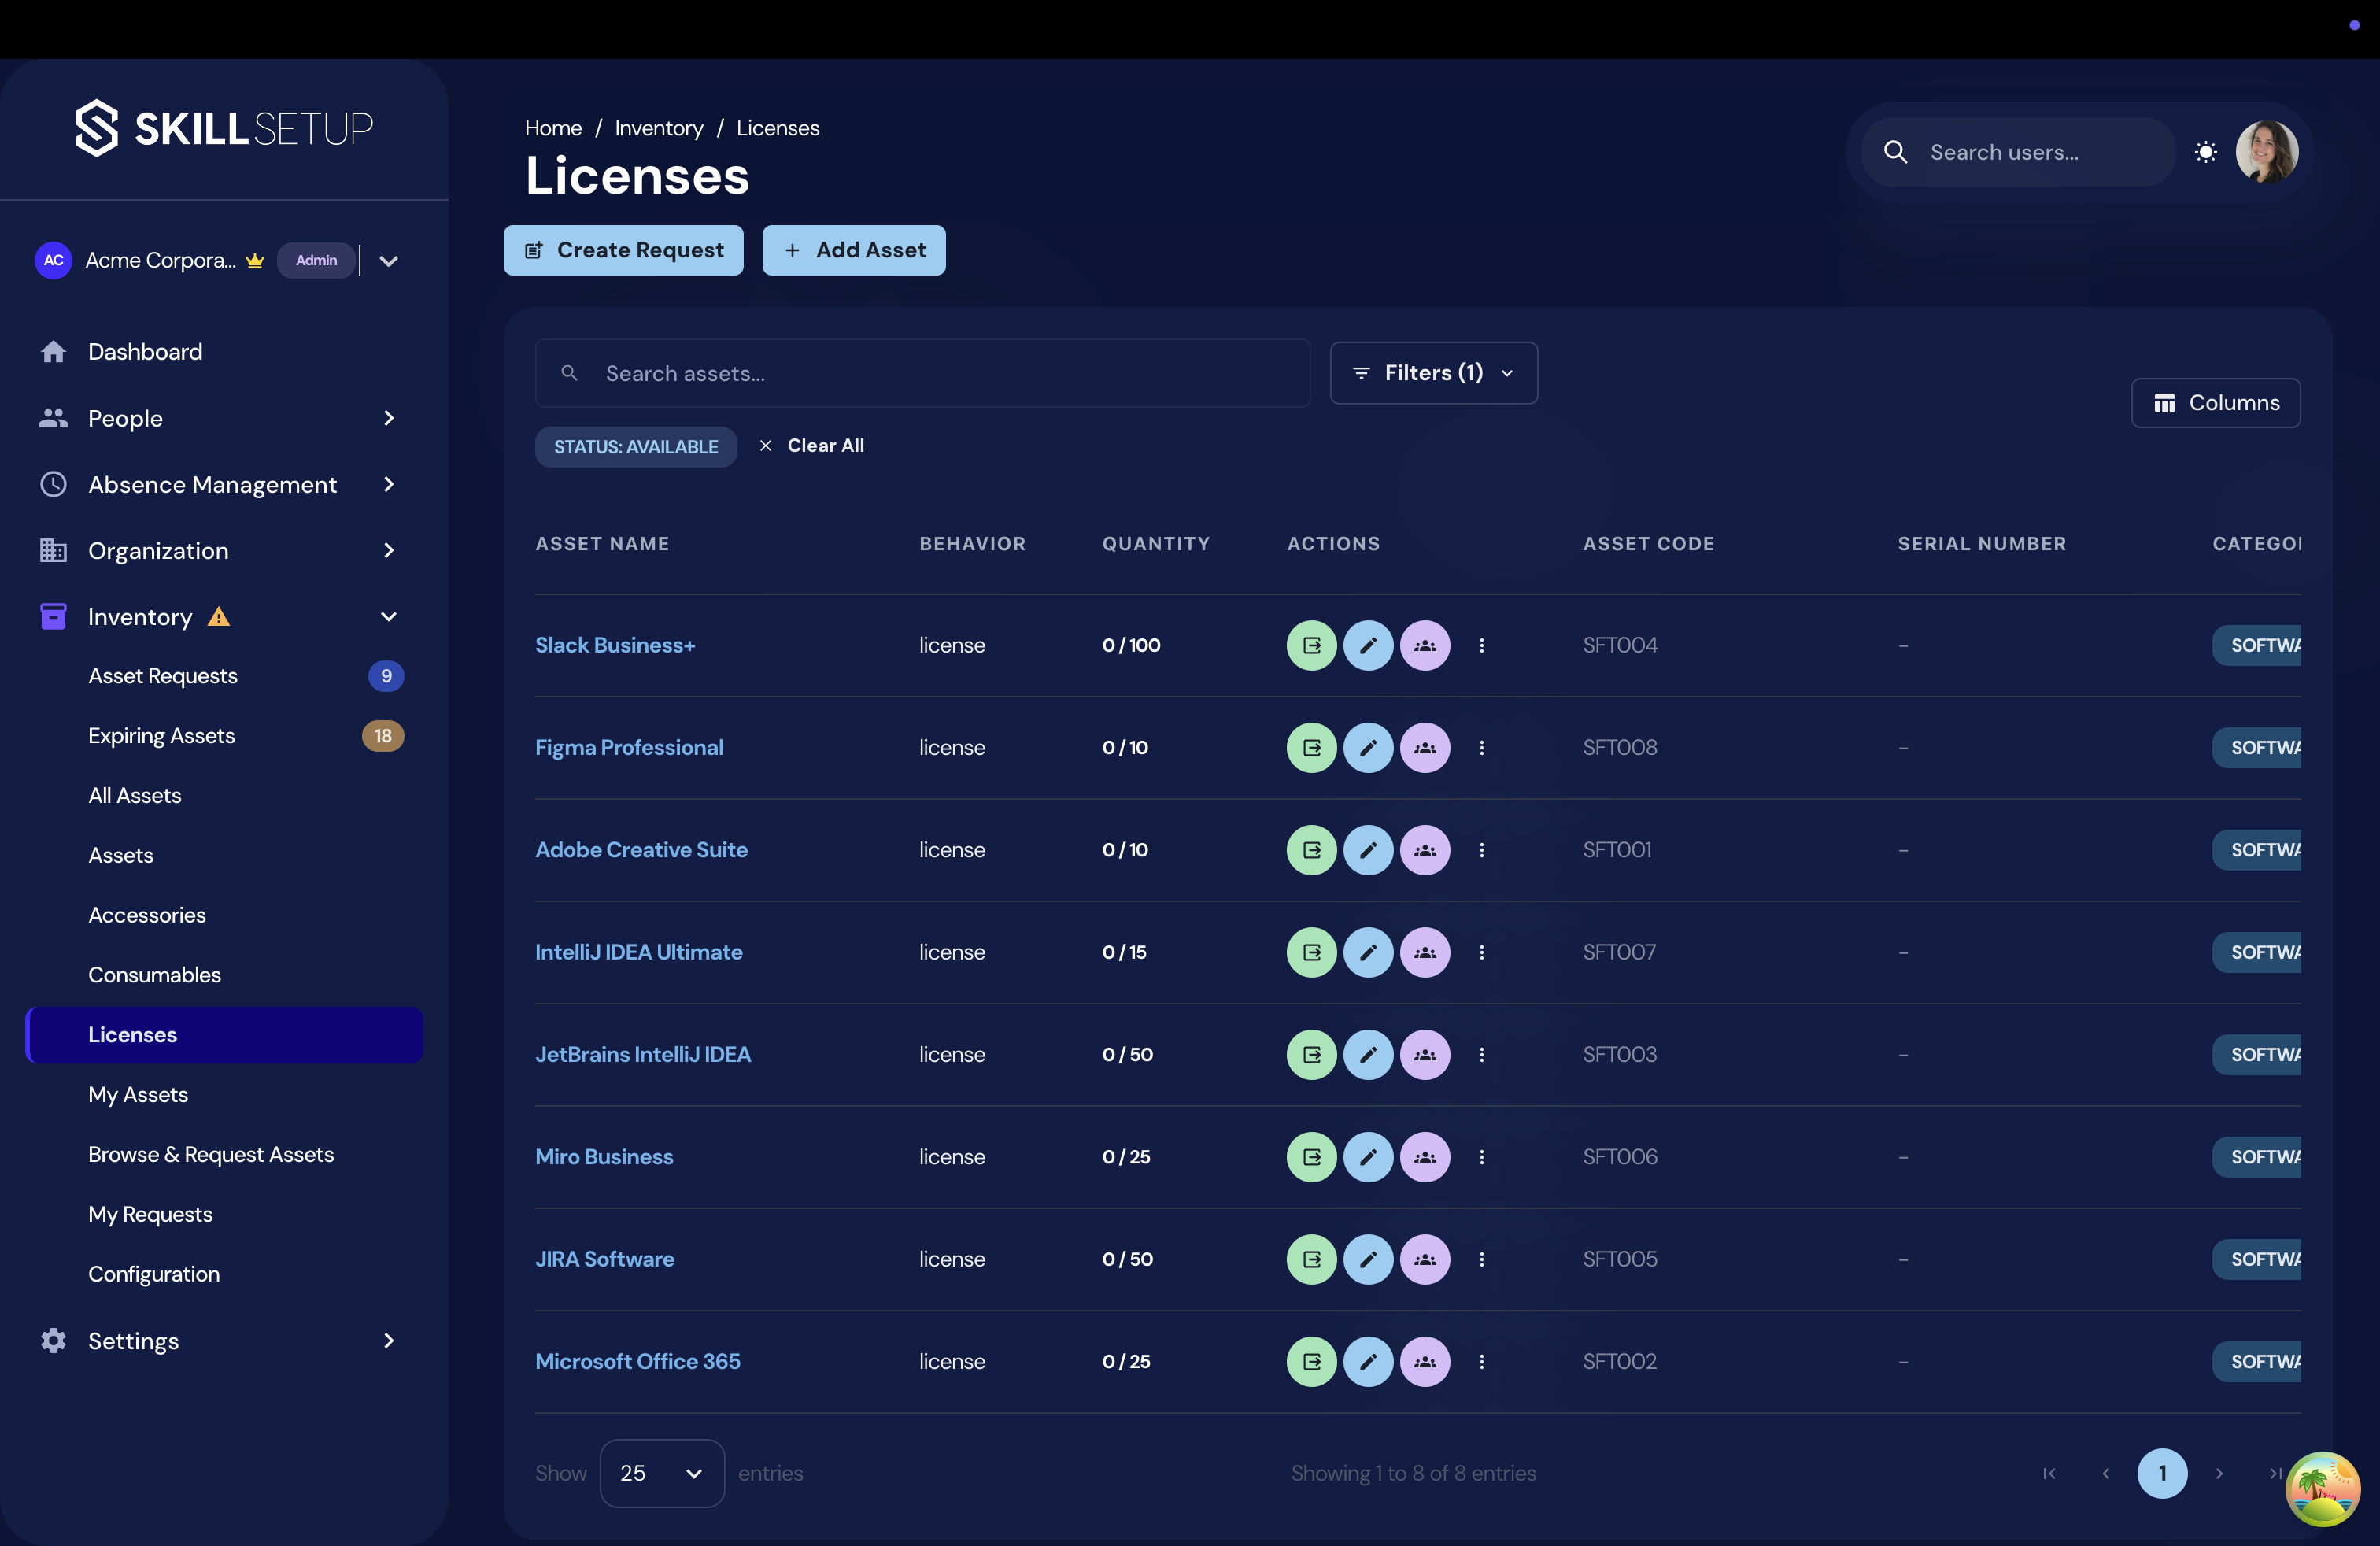Edit the Miro Business license
The image size is (2380, 1546).
(x=1369, y=1157)
